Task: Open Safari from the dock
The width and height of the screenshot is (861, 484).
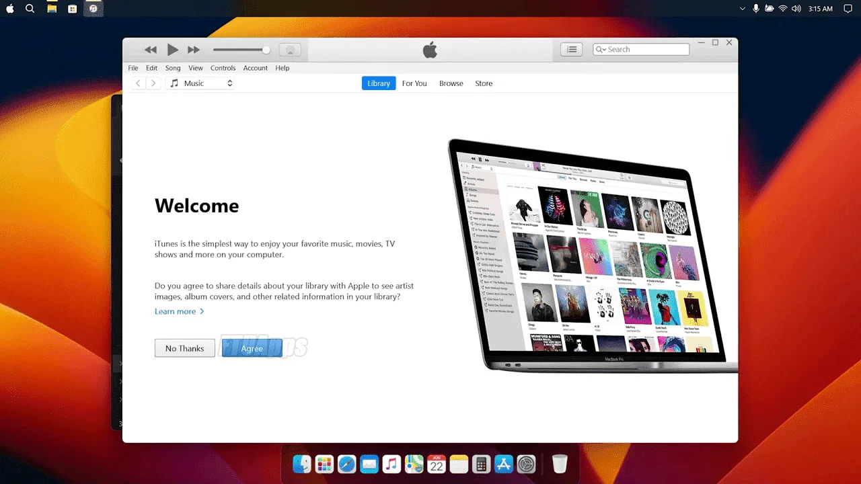Action: coord(346,464)
